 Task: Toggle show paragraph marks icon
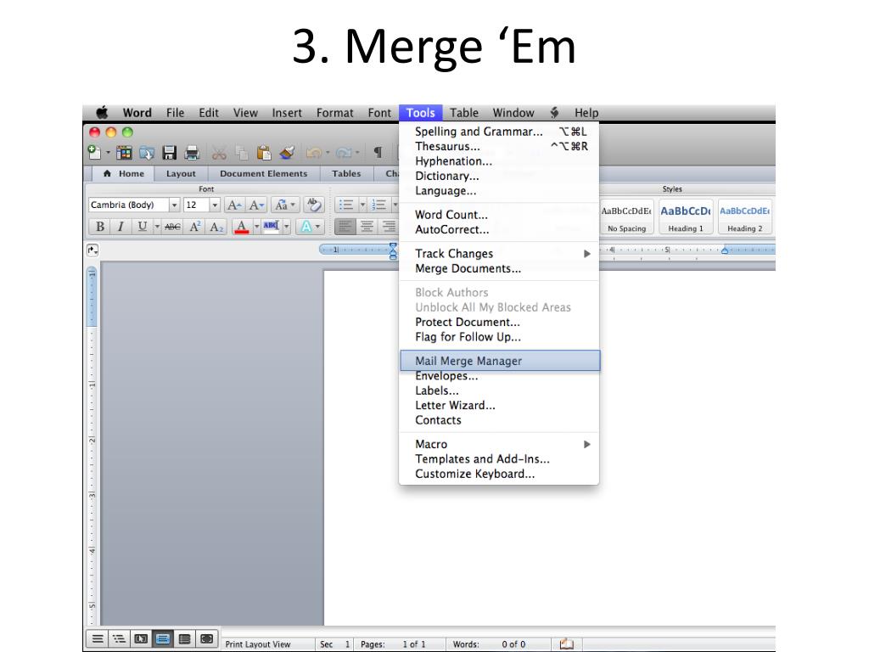(378, 153)
